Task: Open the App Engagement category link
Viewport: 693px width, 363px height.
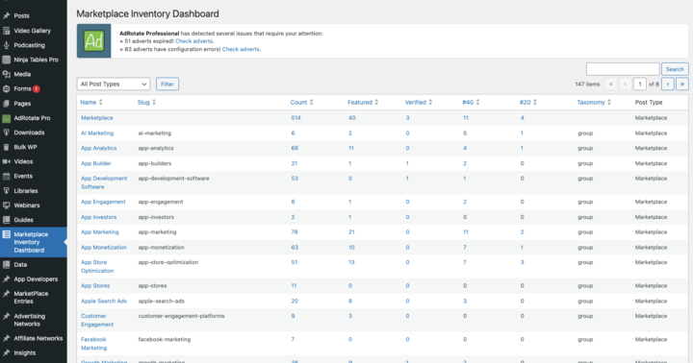Action: tap(103, 202)
